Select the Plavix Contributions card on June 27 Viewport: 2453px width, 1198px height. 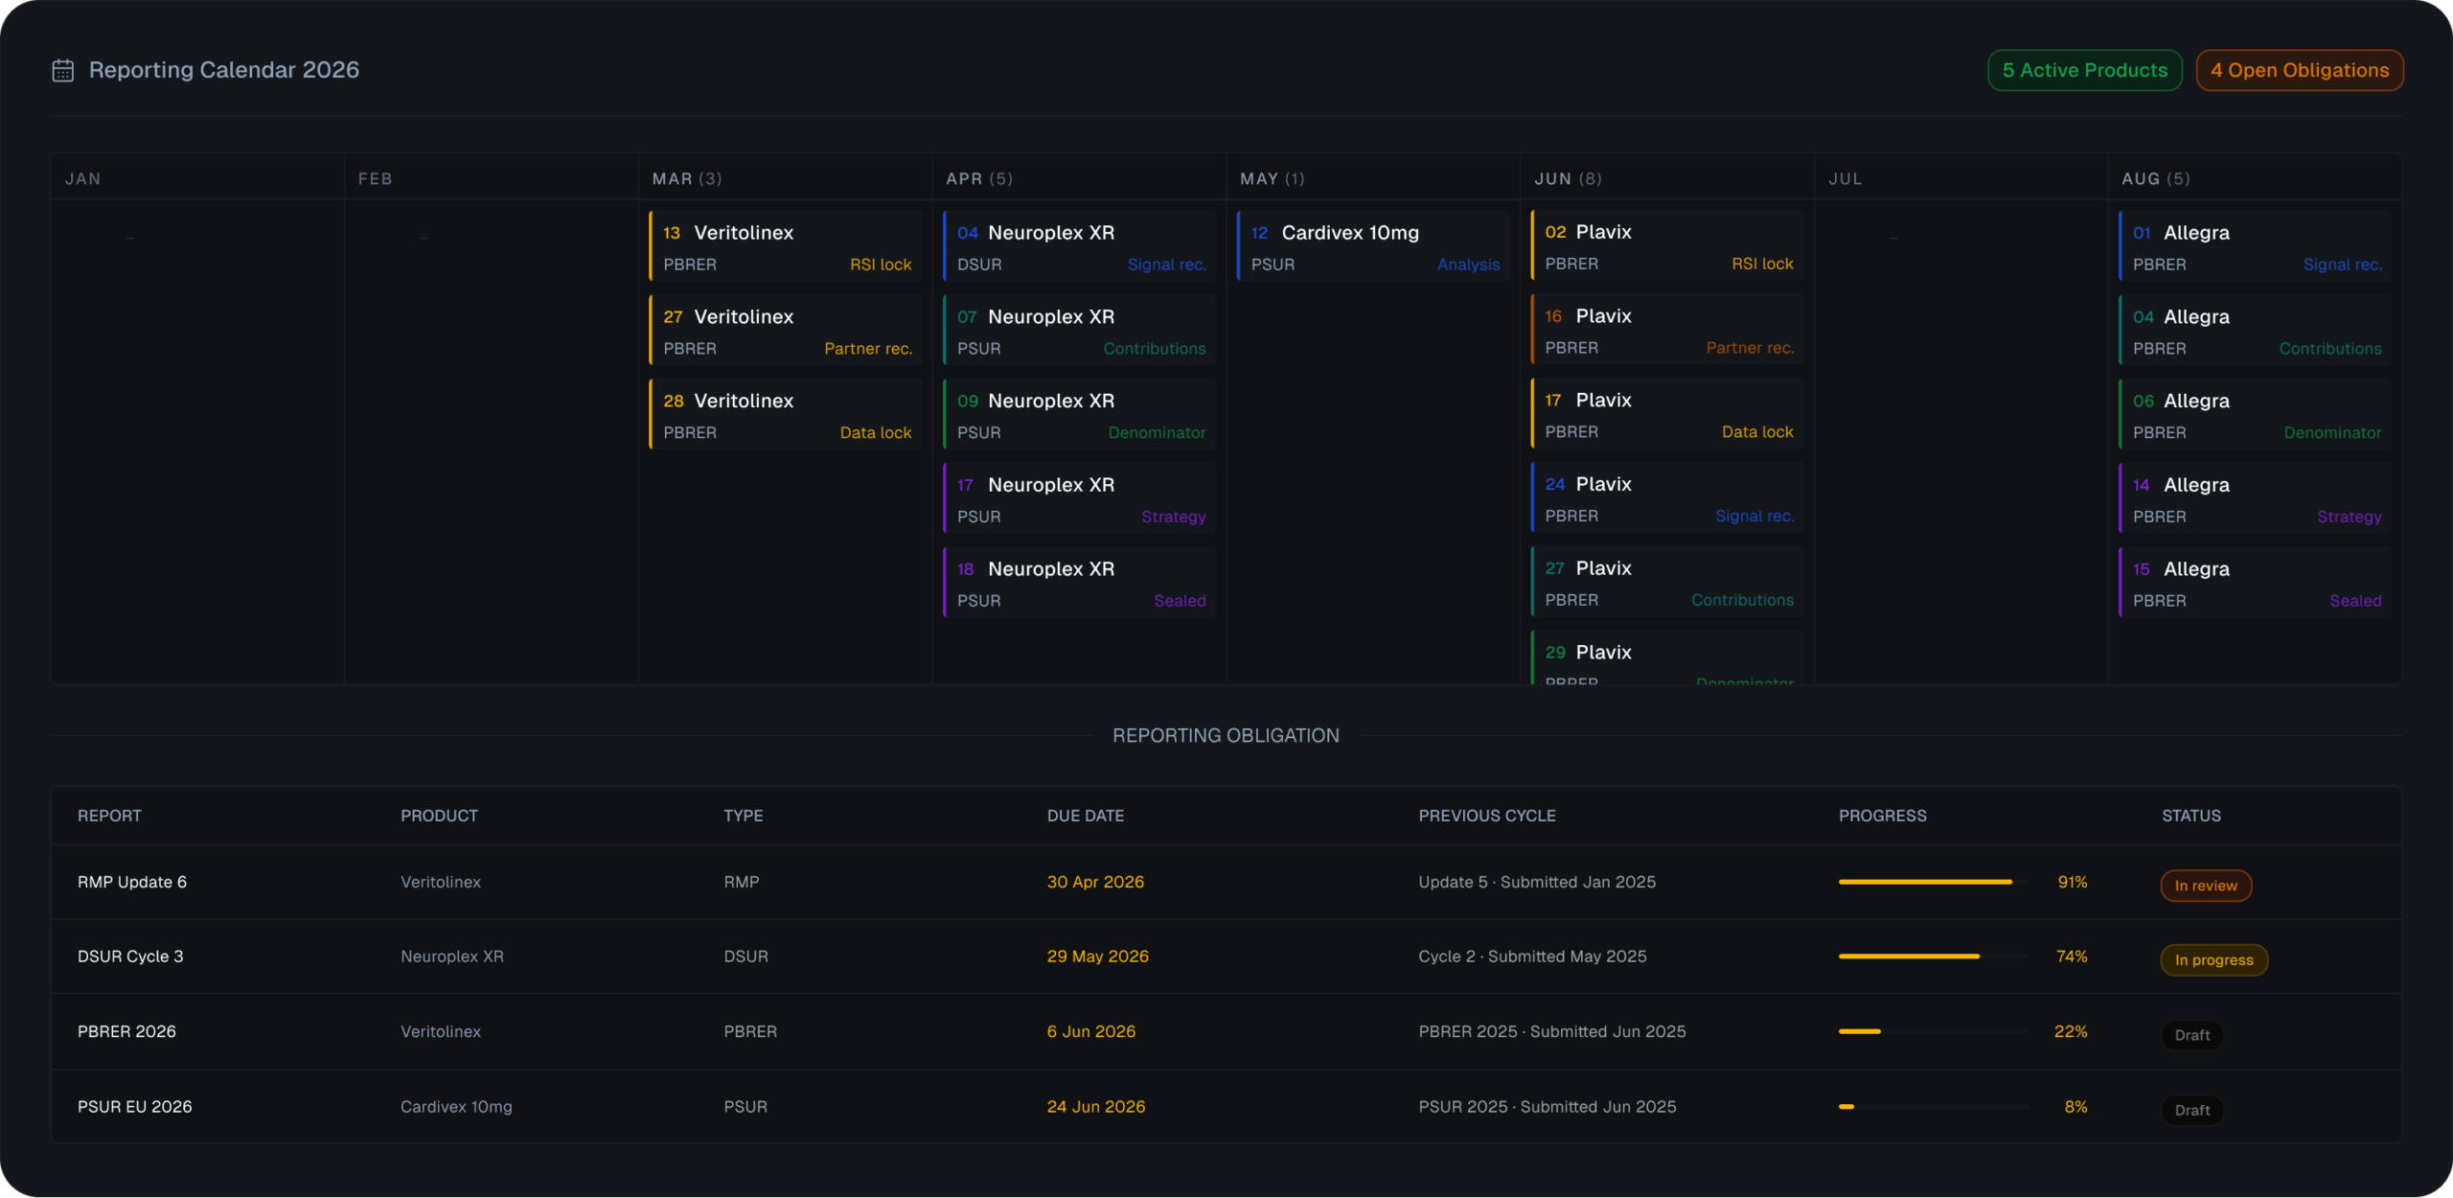(1667, 582)
